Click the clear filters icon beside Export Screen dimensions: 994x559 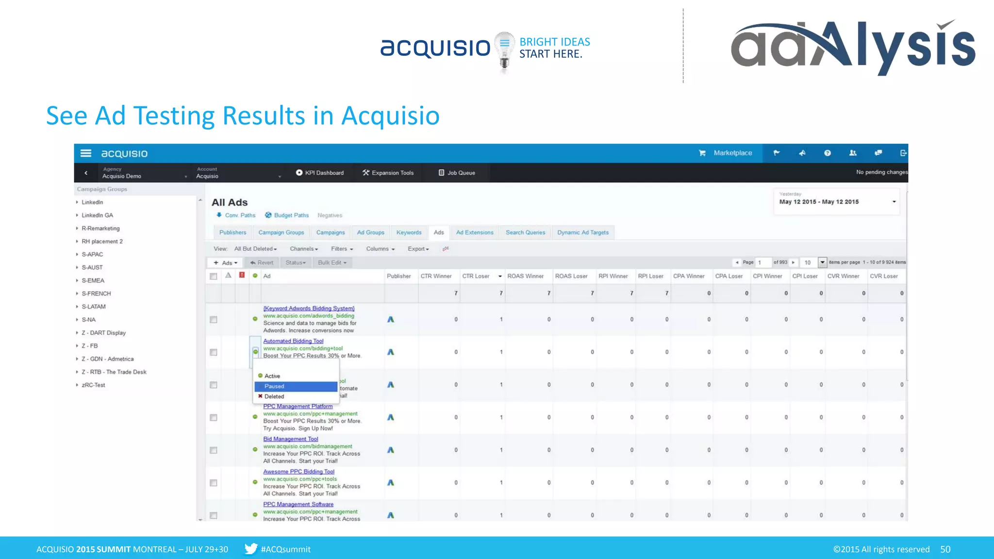446,249
